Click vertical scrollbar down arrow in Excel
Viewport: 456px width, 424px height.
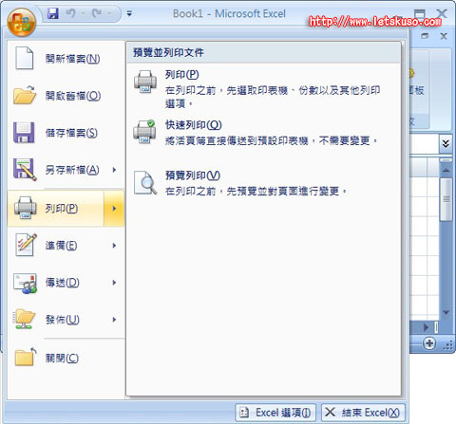pyautogui.click(x=446, y=312)
